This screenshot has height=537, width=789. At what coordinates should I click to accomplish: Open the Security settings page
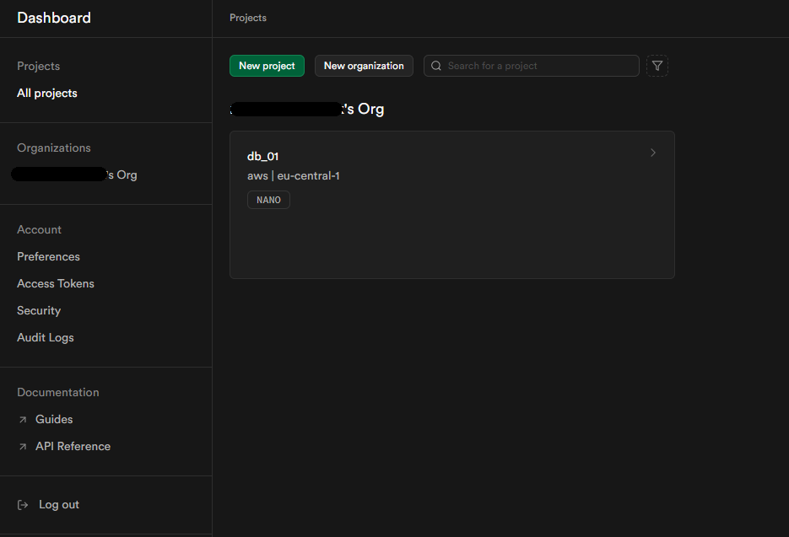pyautogui.click(x=39, y=310)
